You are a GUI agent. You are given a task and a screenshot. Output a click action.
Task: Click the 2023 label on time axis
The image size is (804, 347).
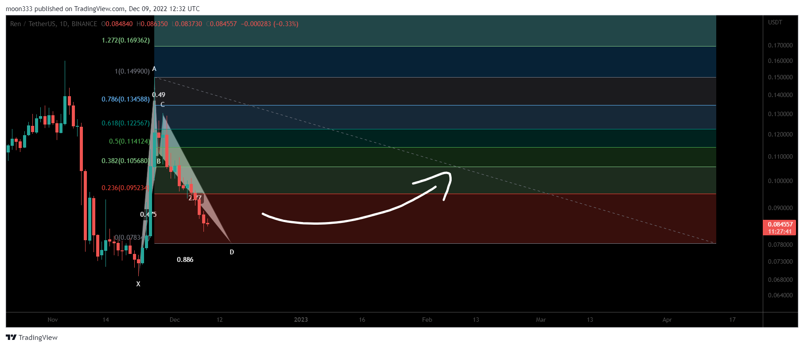[301, 320]
